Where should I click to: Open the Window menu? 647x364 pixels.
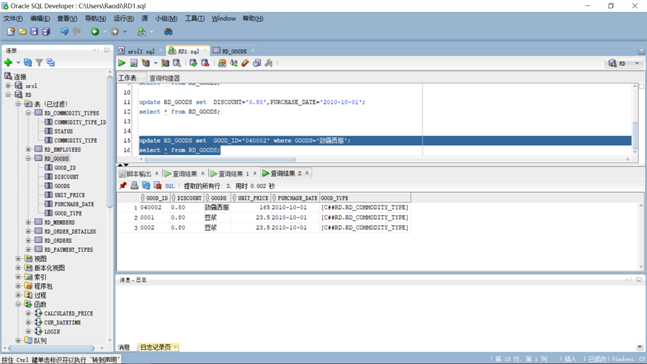point(224,19)
